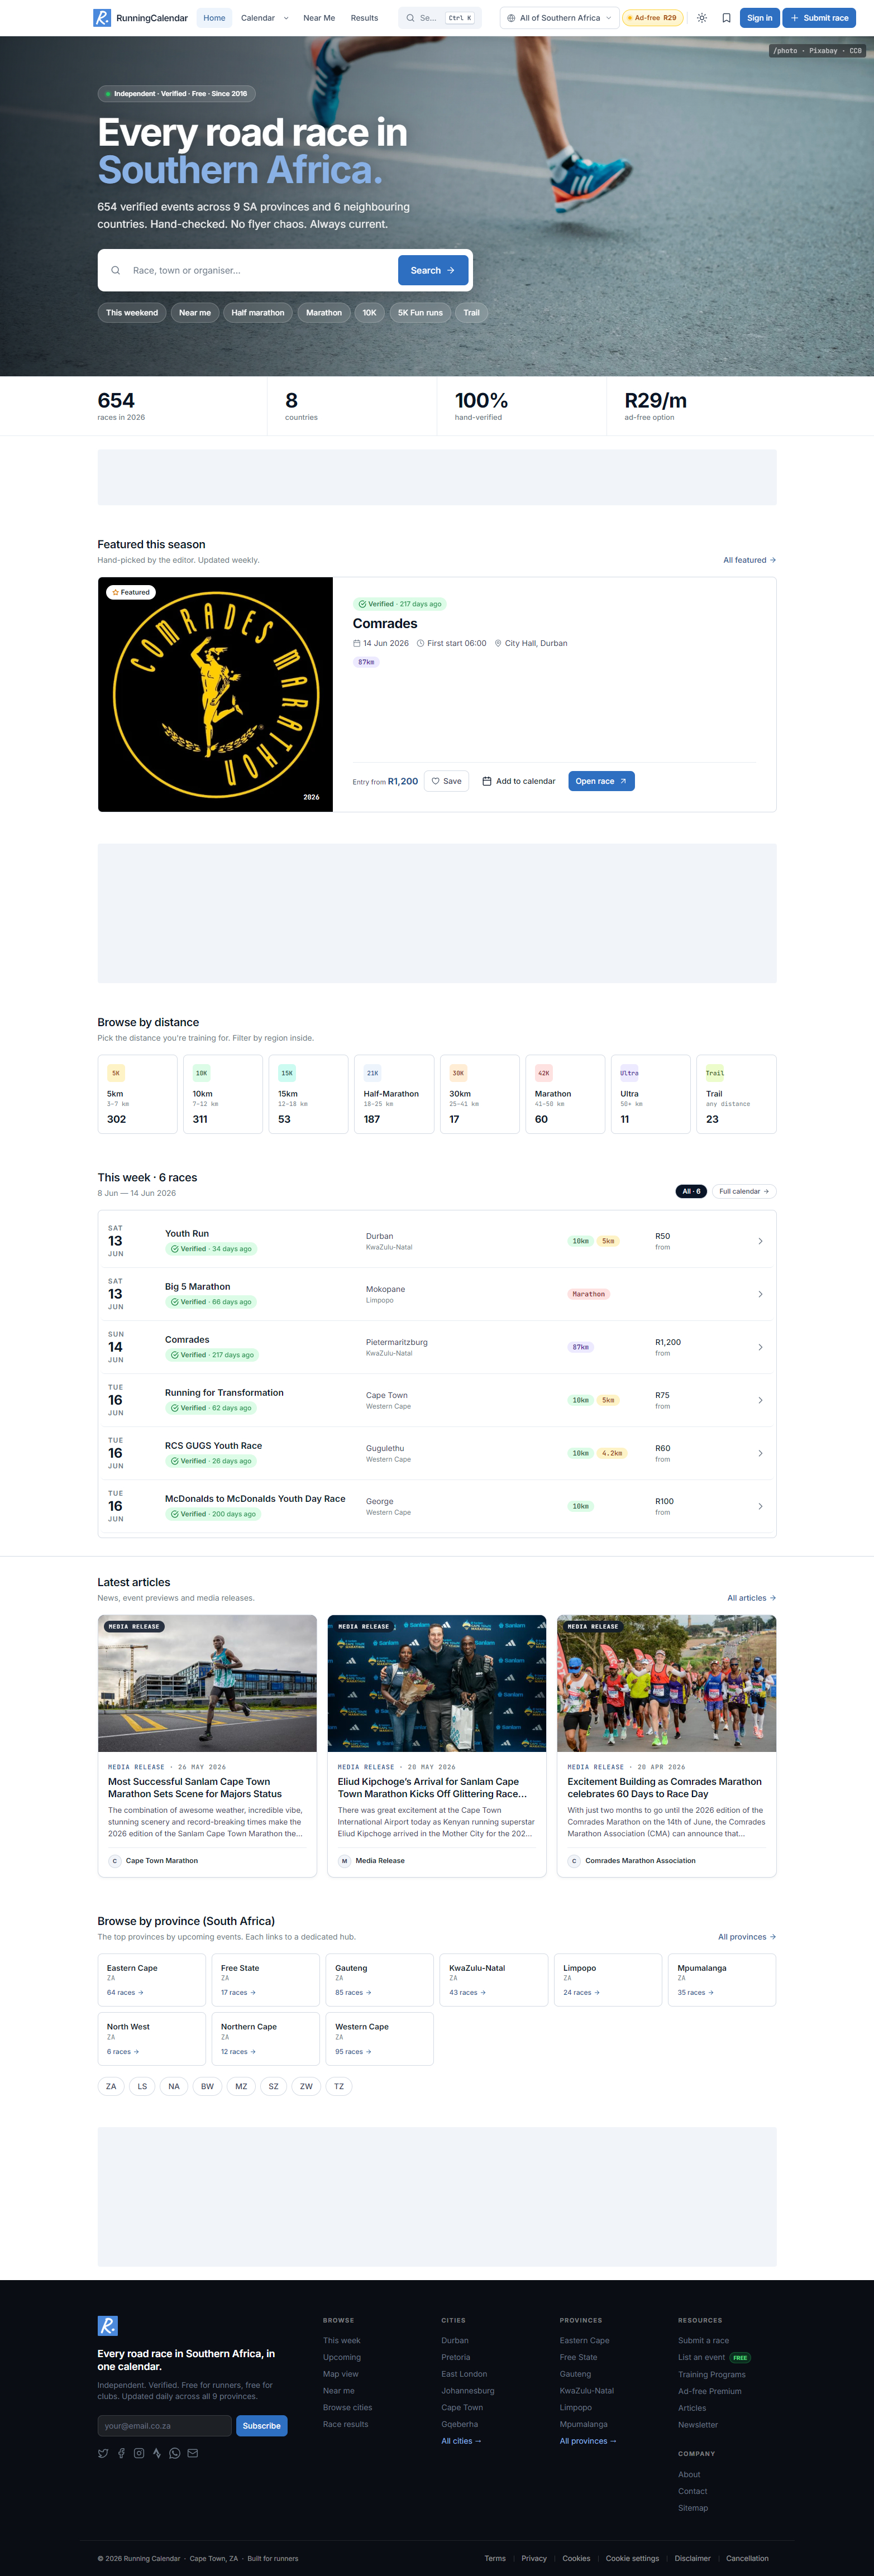Click the RunningCalendar logo in header
The height and width of the screenshot is (2576, 874).
pyautogui.click(x=141, y=18)
